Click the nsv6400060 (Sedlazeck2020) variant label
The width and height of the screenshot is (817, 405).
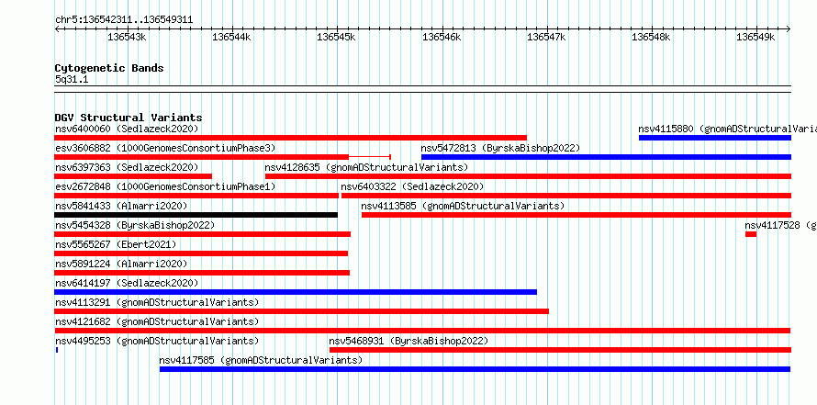point(127,129)
